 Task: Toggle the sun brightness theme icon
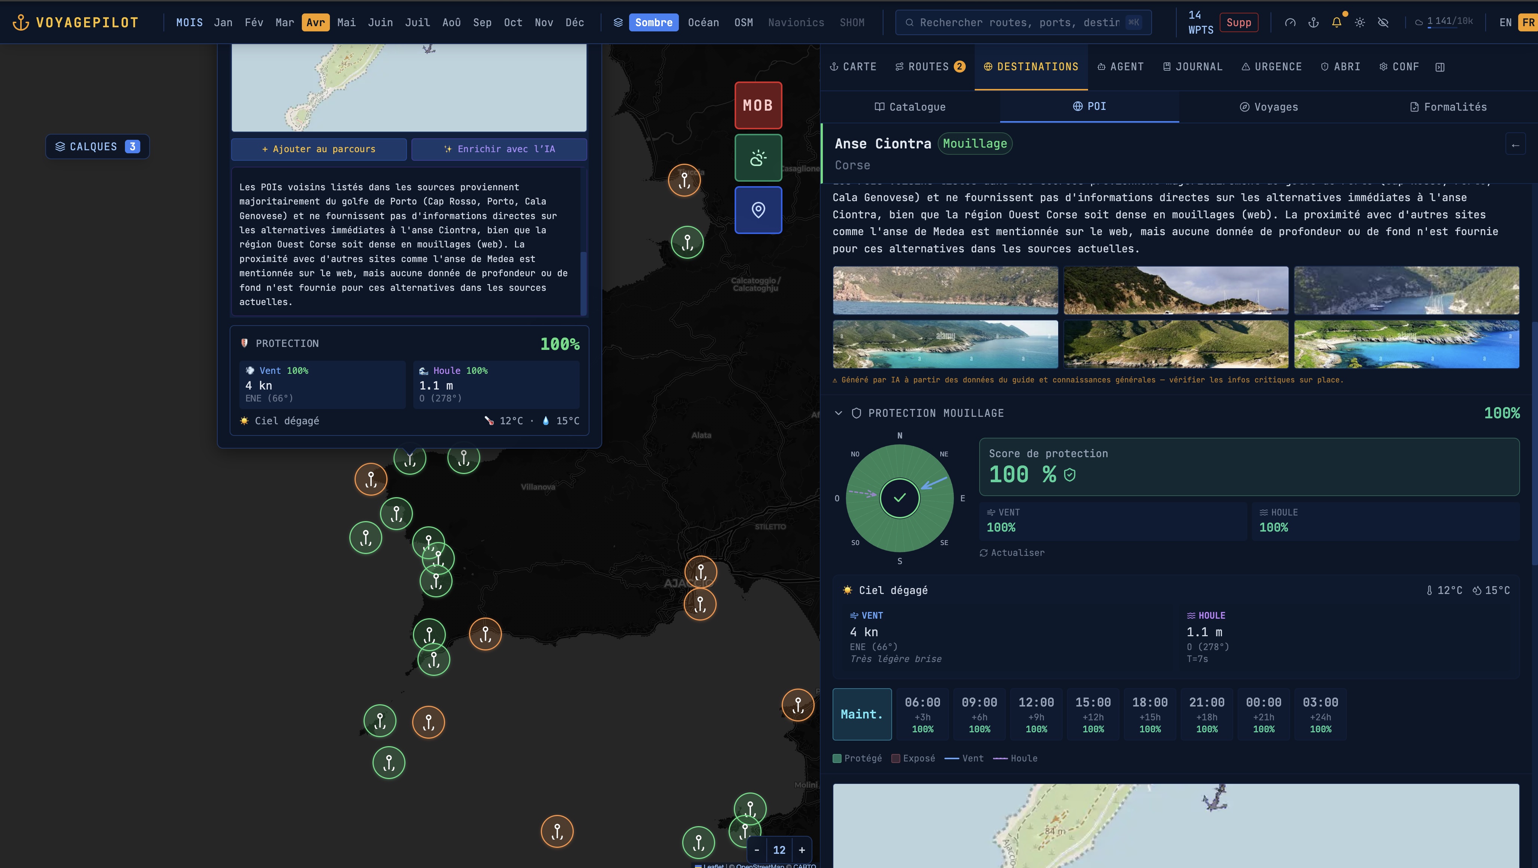(1360, 23)
